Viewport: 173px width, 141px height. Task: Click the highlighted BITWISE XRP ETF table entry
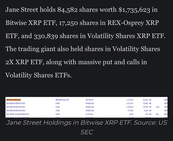click(13, 100)
